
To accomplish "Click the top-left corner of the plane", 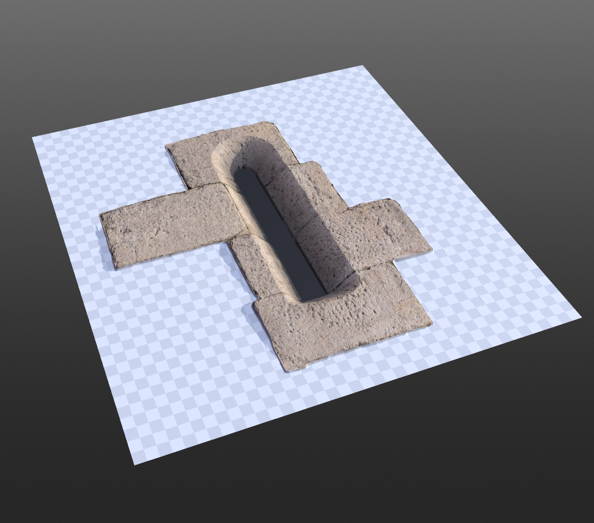I will coord(32,136).
